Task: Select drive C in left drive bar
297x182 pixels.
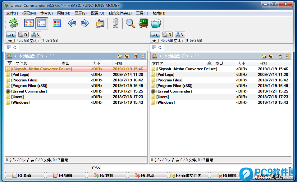Action: [x=11, y=35]
